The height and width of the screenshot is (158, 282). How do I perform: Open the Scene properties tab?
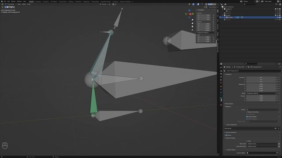tap(221, 80)
